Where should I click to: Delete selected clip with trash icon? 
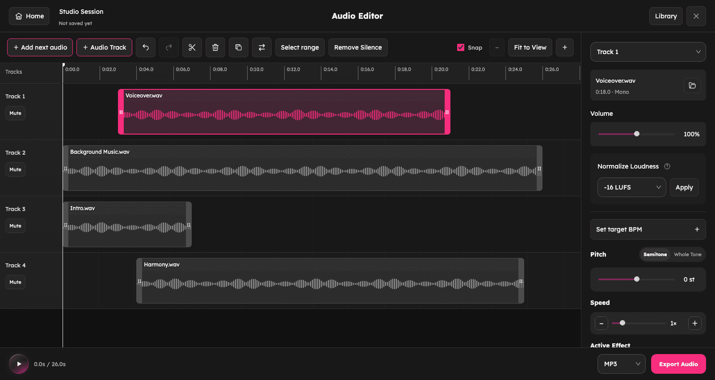point(215,47)
